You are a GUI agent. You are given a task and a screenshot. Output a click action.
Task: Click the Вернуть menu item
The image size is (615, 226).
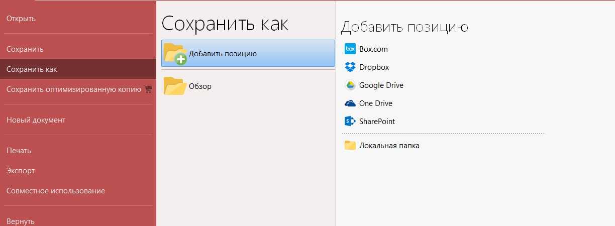tap(21, 221)
